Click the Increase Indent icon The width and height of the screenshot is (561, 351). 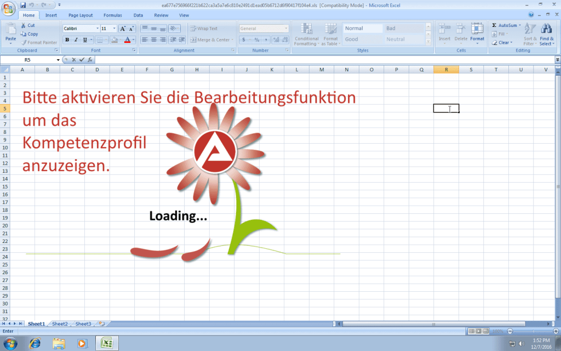point(182,39)
